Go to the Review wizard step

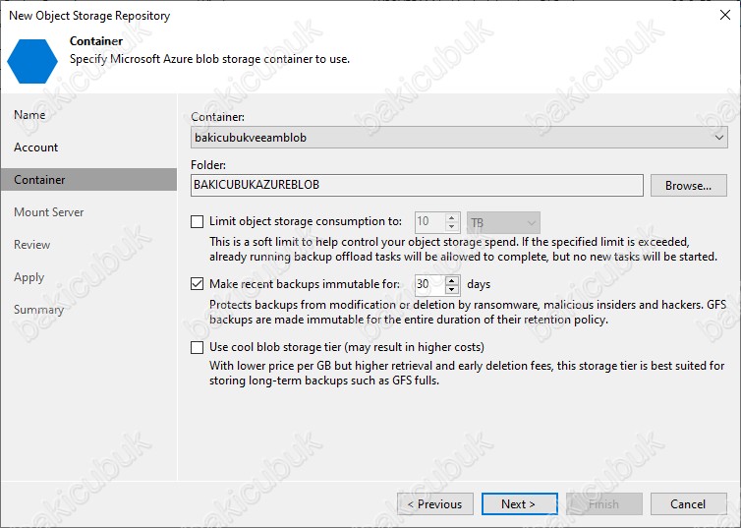tap(31, 245)
